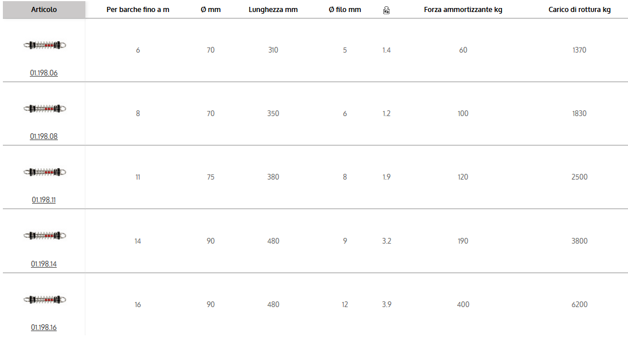Click the mooring spring image for 01.198.14

tap(45, 236)
